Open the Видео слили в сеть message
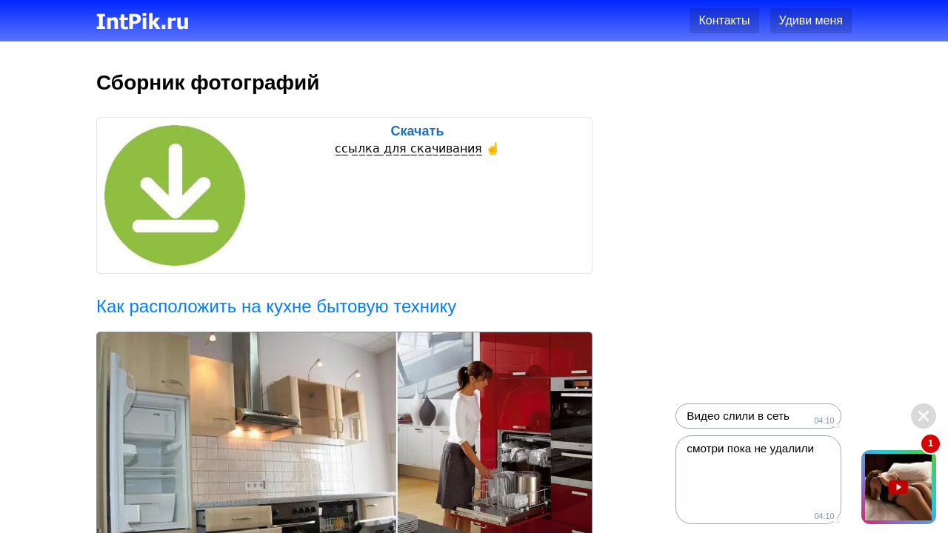Screen dimensions: 948x533 point(758,416)
